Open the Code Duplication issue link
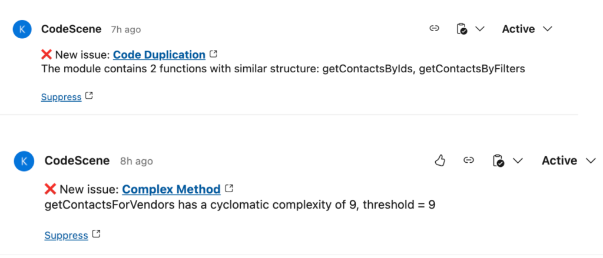Viewport: 603px width, 258px height. point(159,55)
